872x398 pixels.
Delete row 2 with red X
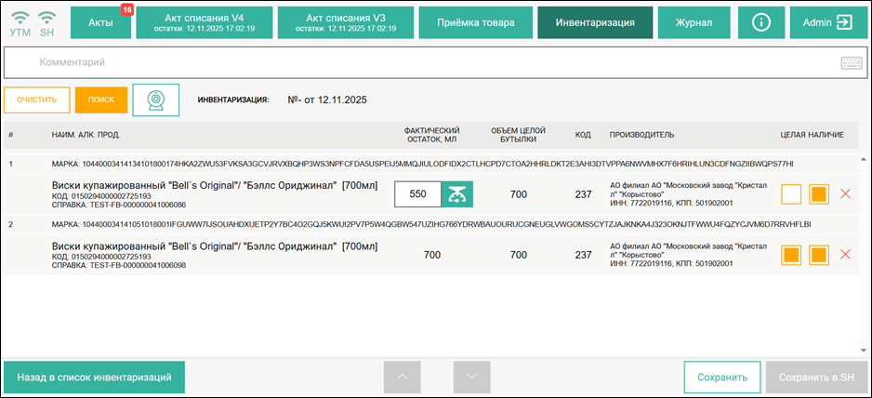click(x=845, y=255)
